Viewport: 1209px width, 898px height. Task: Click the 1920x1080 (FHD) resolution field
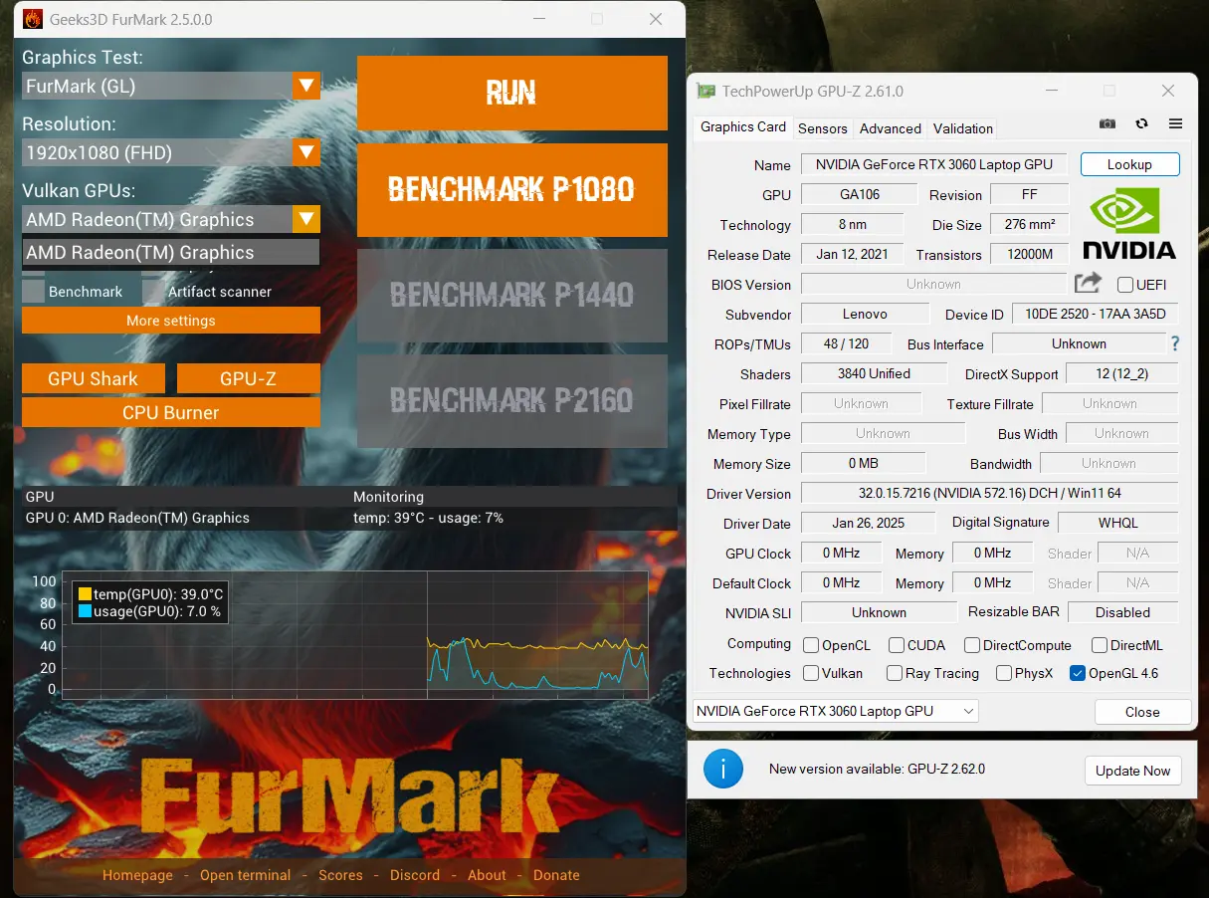pyautogui.click(x=157, y=152)
